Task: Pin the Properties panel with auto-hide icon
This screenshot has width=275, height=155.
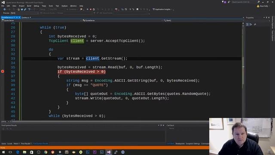Action: click(266, 18)
